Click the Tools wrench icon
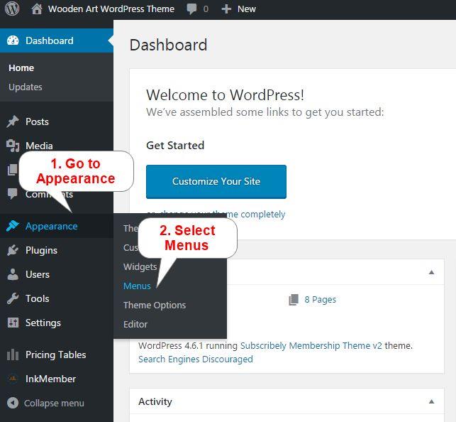This screenshot has height=422, width=456. (13, 298)
